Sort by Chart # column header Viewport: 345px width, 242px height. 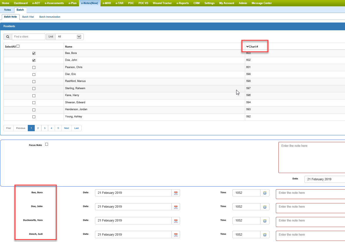tap(253, 46)
